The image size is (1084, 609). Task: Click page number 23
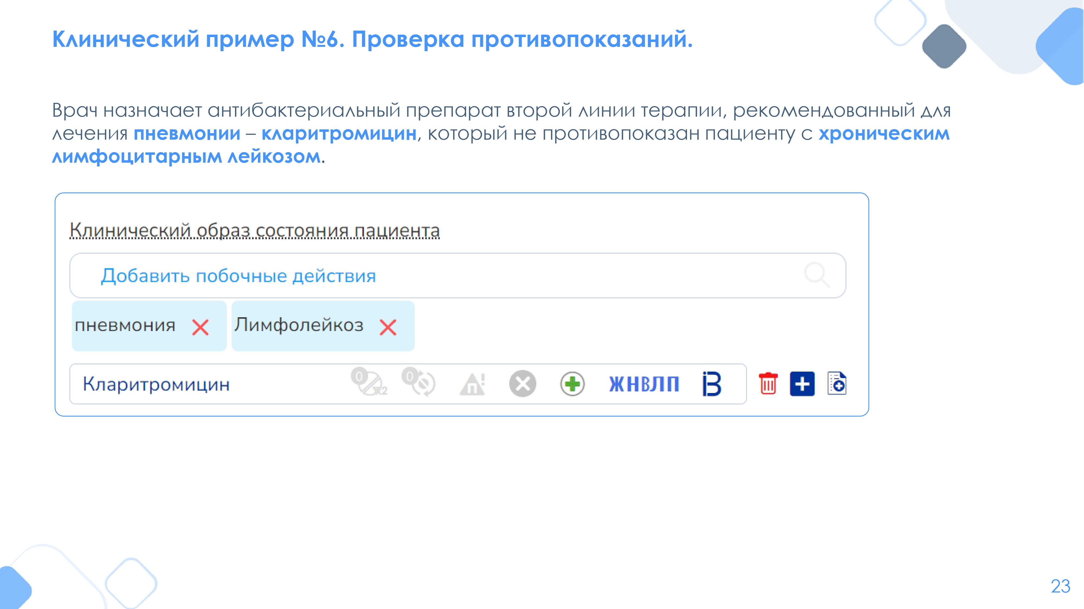1060,586
